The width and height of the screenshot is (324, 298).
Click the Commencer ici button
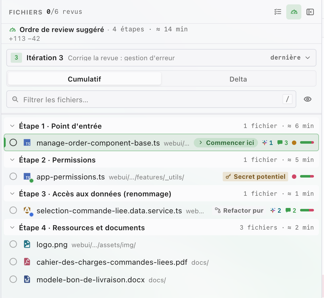(x=226, y=143)
